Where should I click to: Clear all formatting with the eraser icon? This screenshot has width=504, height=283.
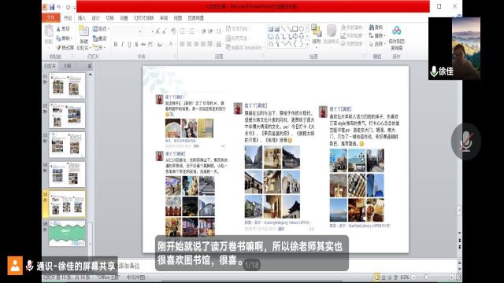pyautogui.click(x=173, y=31)
